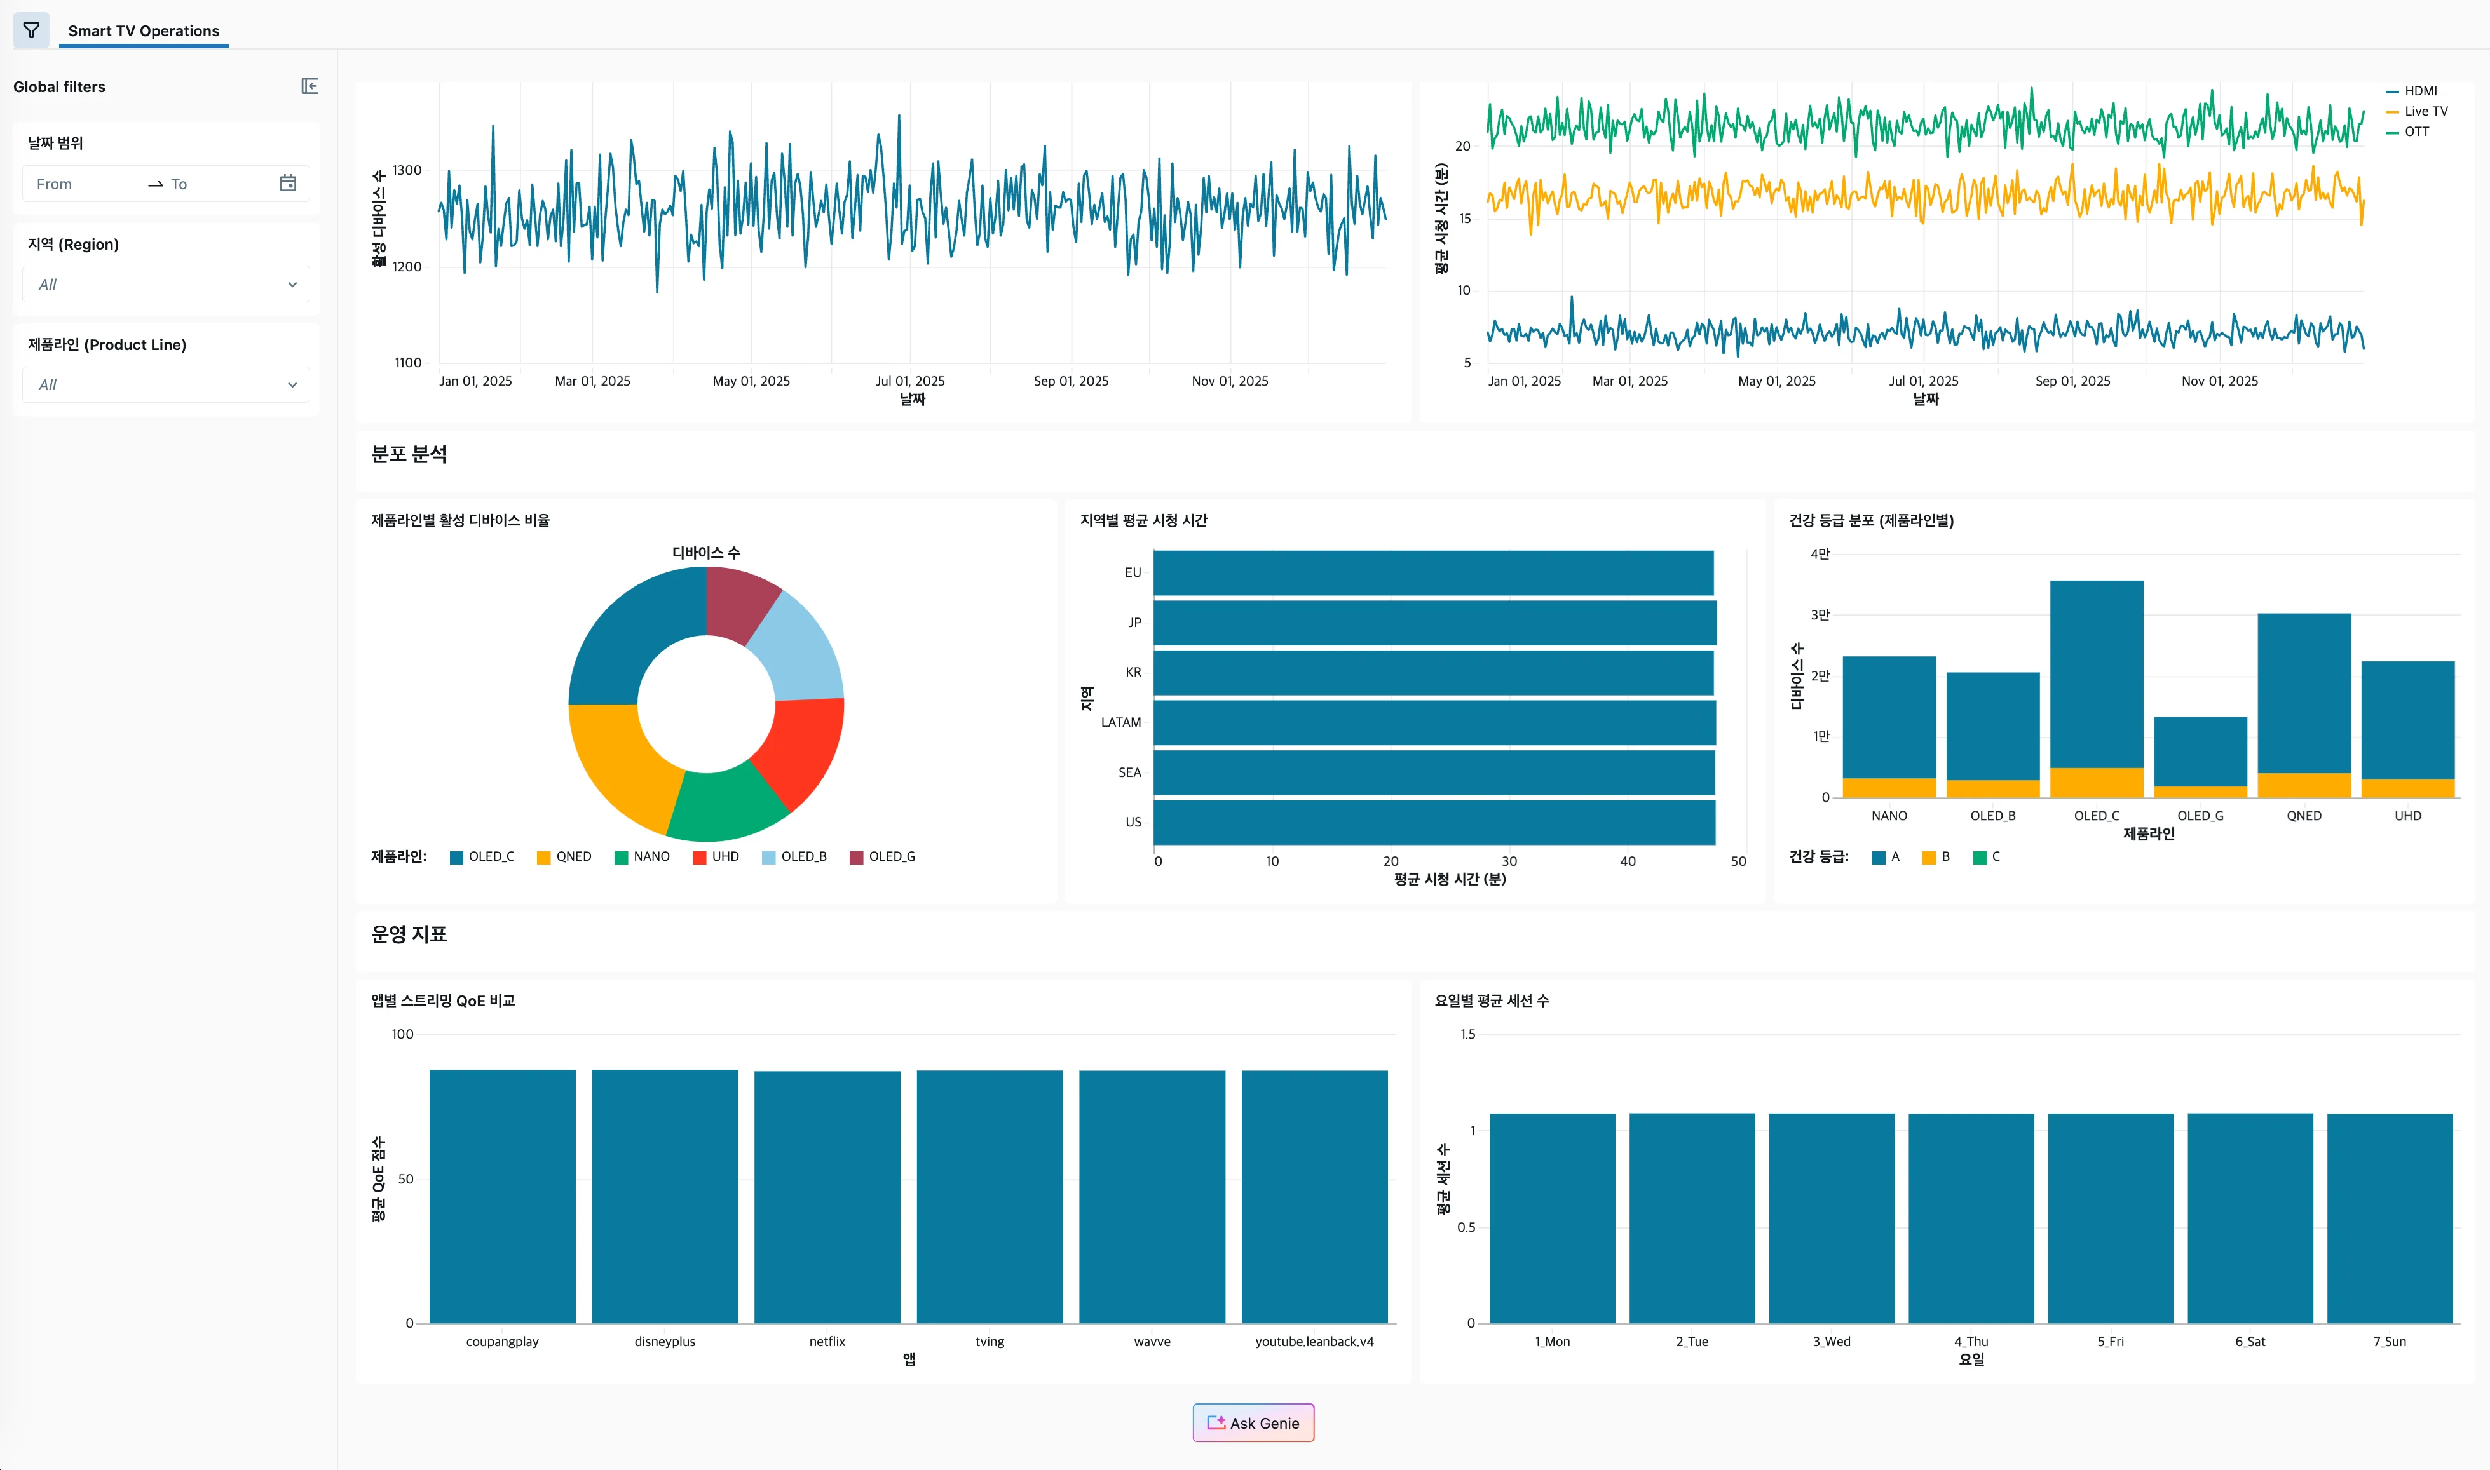2490x1470 pixels.
Task: Select health grade A legend swatch
Action: 1879,857
